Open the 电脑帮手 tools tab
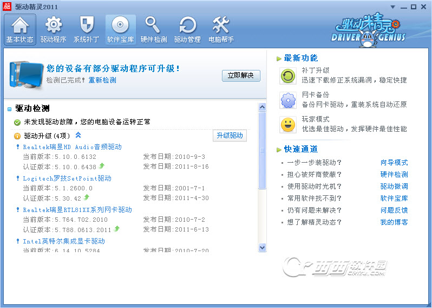432x308 pixels. (x=221, y=29)
